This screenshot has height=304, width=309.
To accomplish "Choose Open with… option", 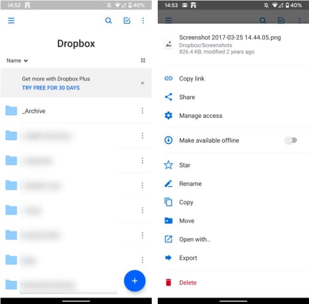I will click(233, 239).
